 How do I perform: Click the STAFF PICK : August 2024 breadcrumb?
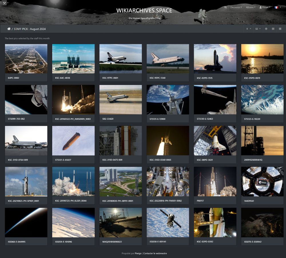click(30, 29)
